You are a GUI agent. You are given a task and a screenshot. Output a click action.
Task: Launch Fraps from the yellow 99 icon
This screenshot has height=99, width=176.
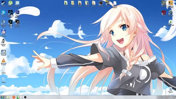108,3
